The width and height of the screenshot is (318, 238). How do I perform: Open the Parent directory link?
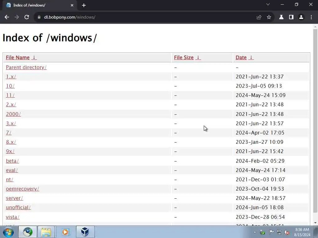click(x=26, y=67)
